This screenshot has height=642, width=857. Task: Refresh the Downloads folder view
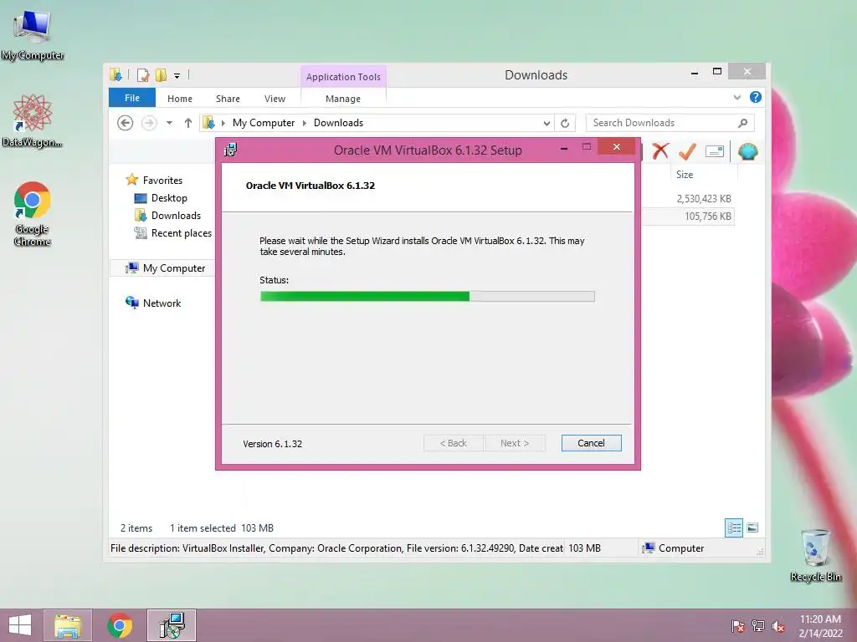point(565,124)
